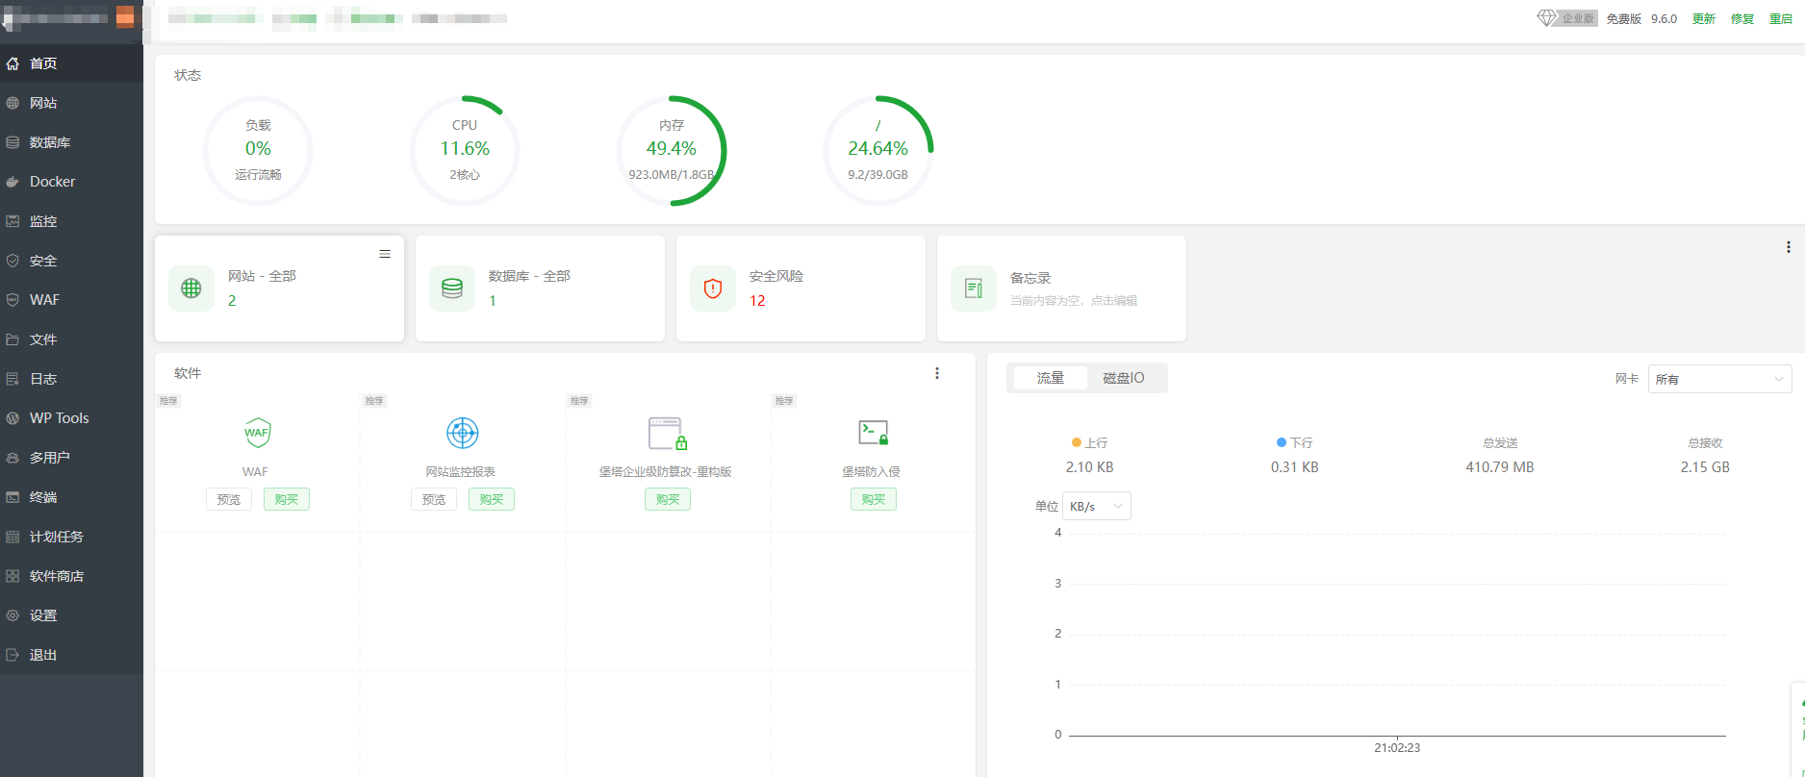
Task: Click the 负载 0% circular gauge
Action: (x=258, y=151)
